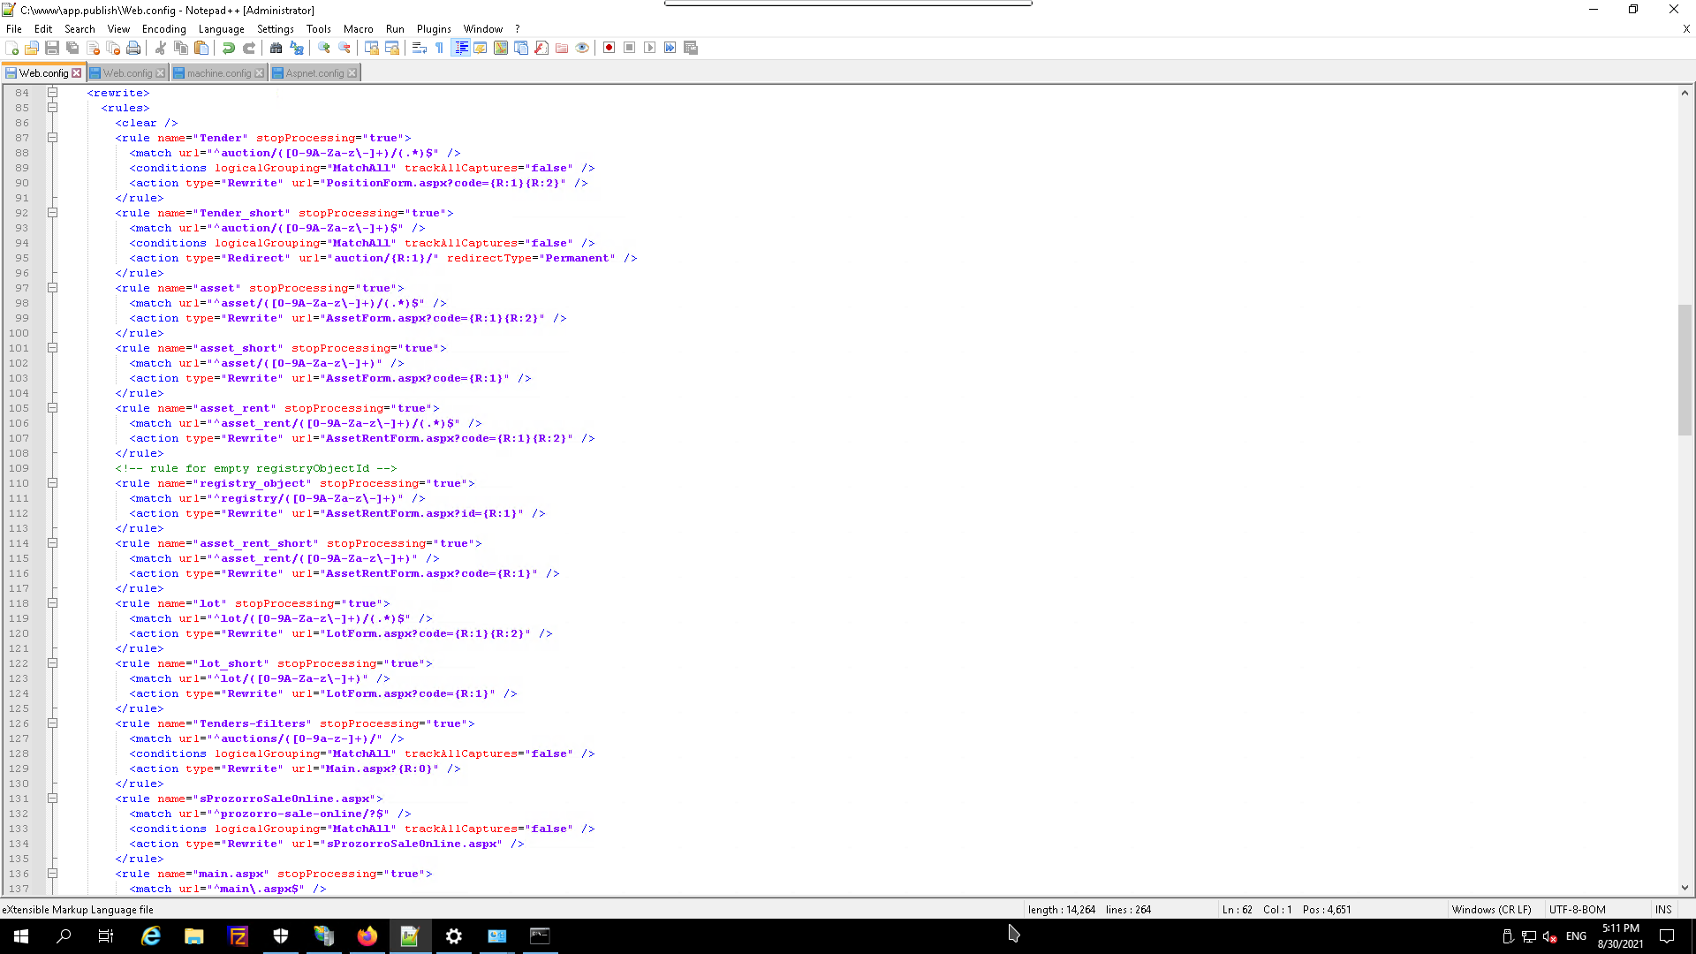This screenshot has width=1696, height=954.
Task: Toggle the indent guide toolbar button
Action: click(x=460, y=48)
